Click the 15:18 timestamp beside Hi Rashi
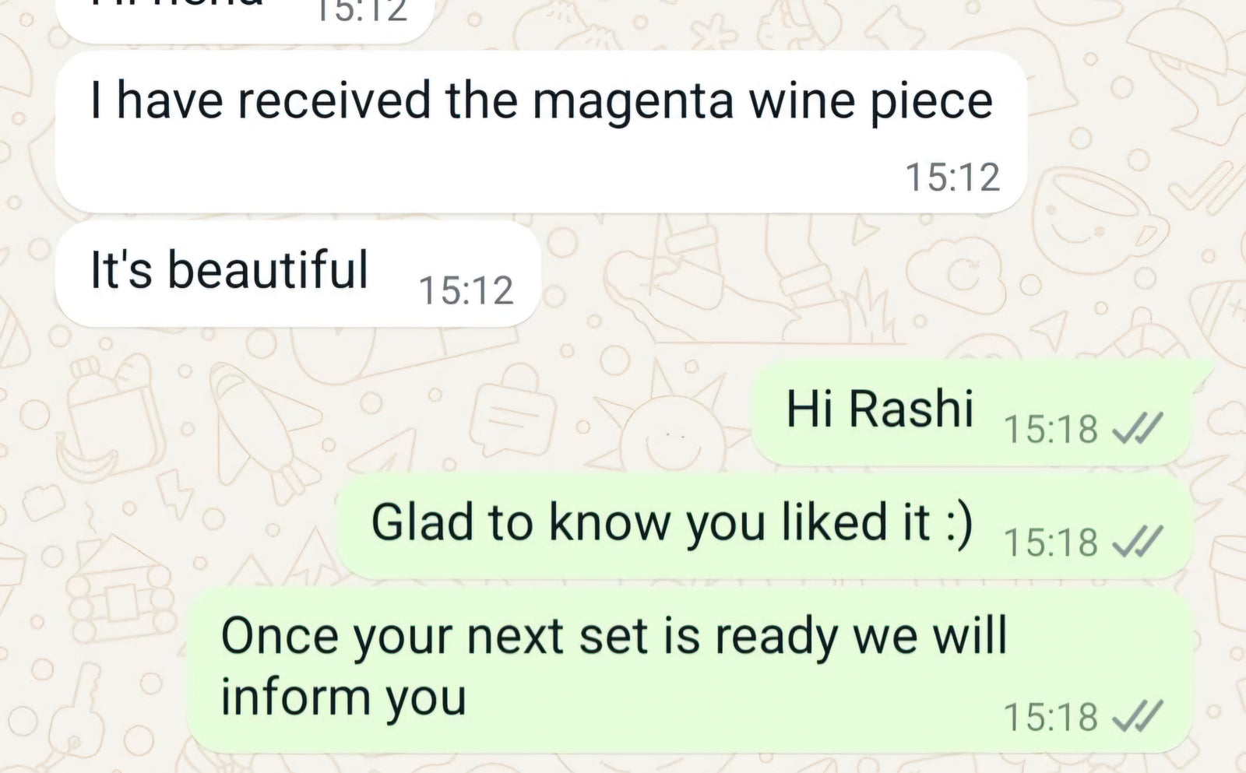This screenshot has height=773, width=1246. [x=1051, y=429]
